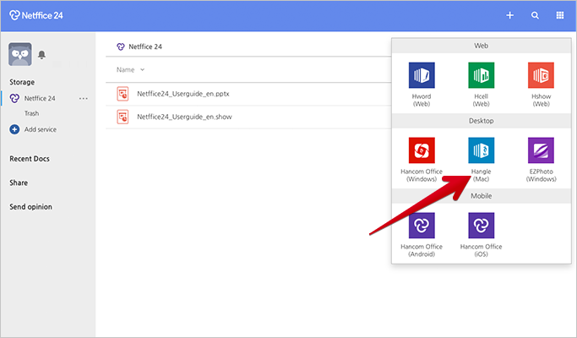Click the Add service plus icon
577x338 pixels.
click(14, 129)
